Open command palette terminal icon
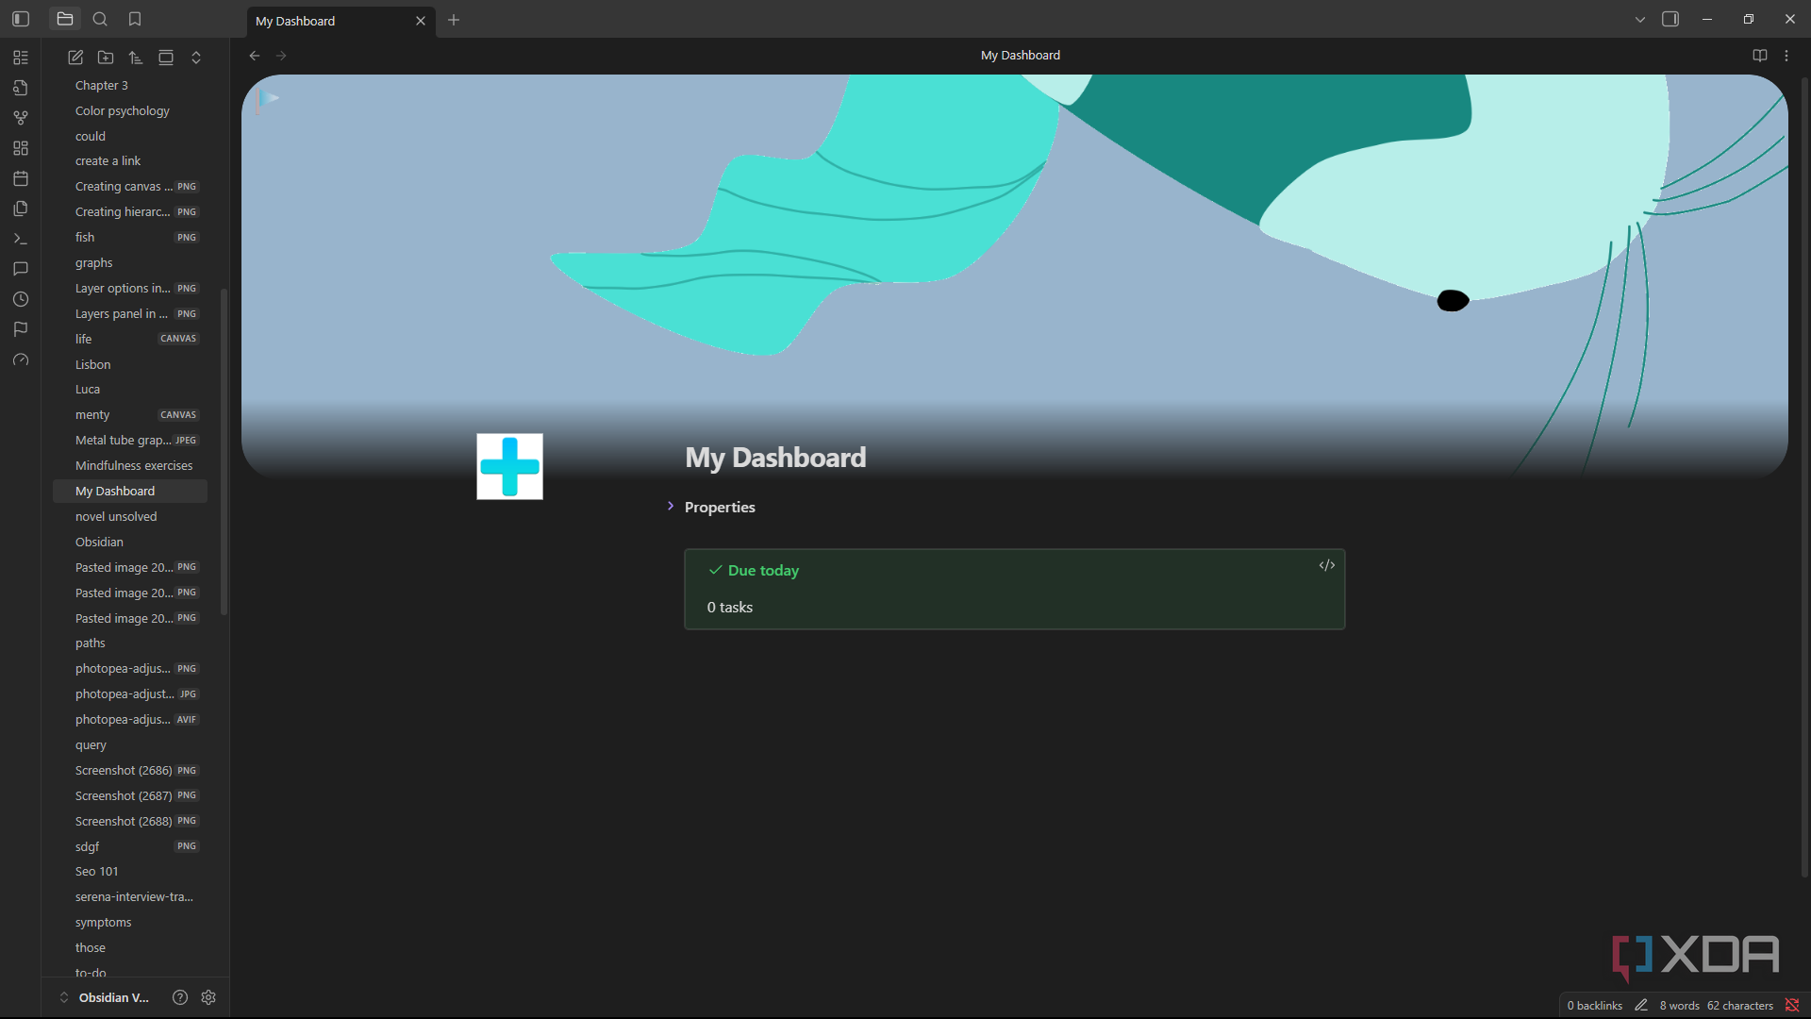This screenshot has width=1811, height=1019. pos(21,239)
